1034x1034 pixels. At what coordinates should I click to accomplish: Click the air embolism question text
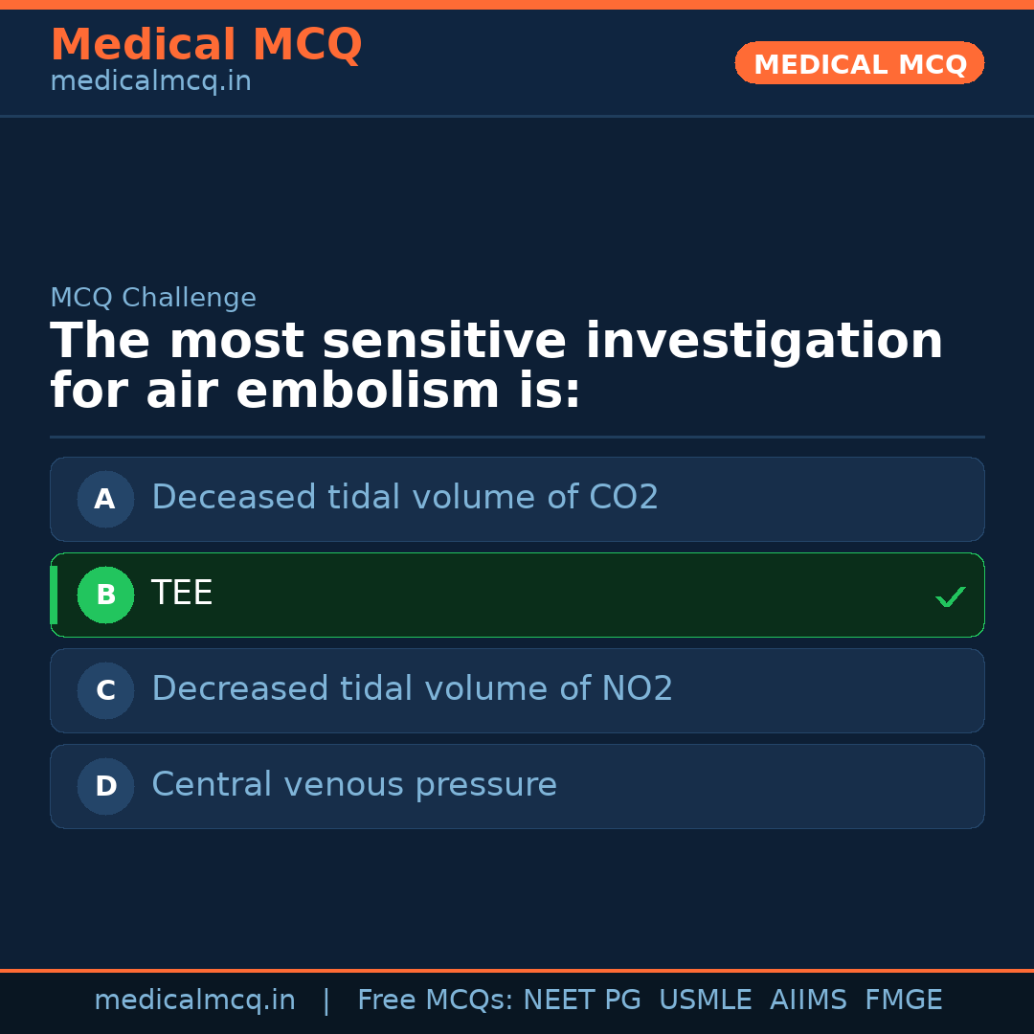(x=496, y=367)
